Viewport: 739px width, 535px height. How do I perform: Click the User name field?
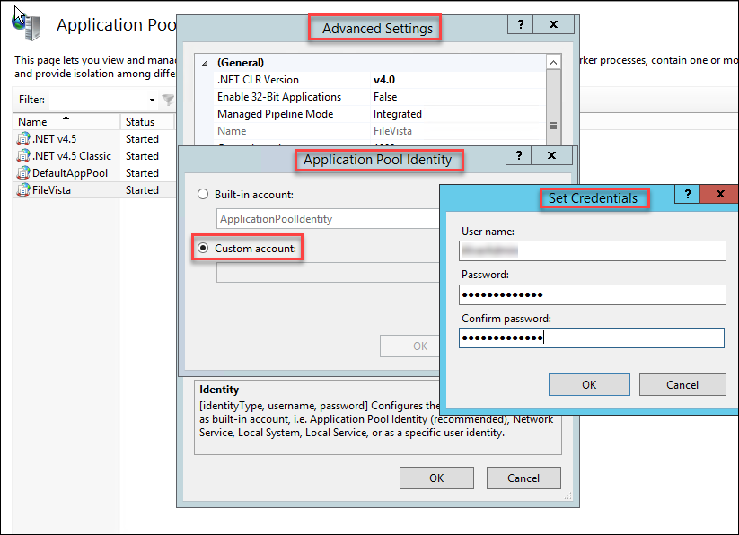click(x=593, y=251)
